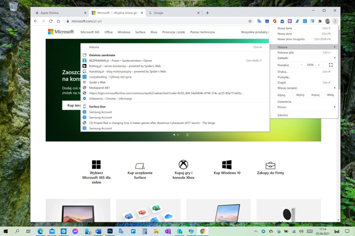The height and width of the screenshot is (236, 355).
Task: Reopen Bizblog.pl from the history submenu
Action: pyautogui.click(x=175, y=66)
